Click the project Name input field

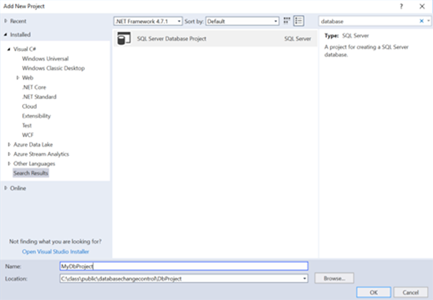[x=184, y=266]
